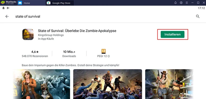
Task: Minimize the BlueStacks window
Action: [193, 3]
